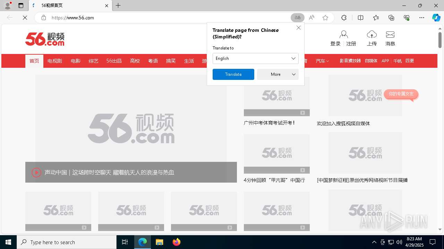Viewport: 444px width, 249px height.
Task: Open Collections in the toolbar
Action: point(391,18)
